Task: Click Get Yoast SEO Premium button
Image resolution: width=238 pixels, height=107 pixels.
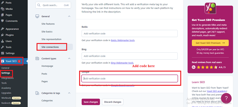Action: 210,43
